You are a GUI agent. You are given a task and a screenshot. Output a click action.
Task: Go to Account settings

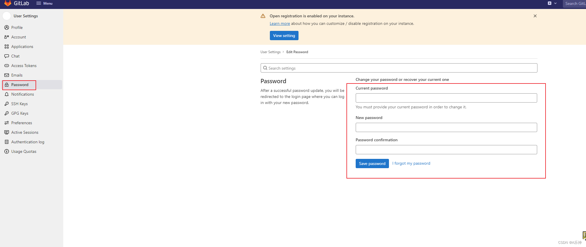(x=32, y=37)
